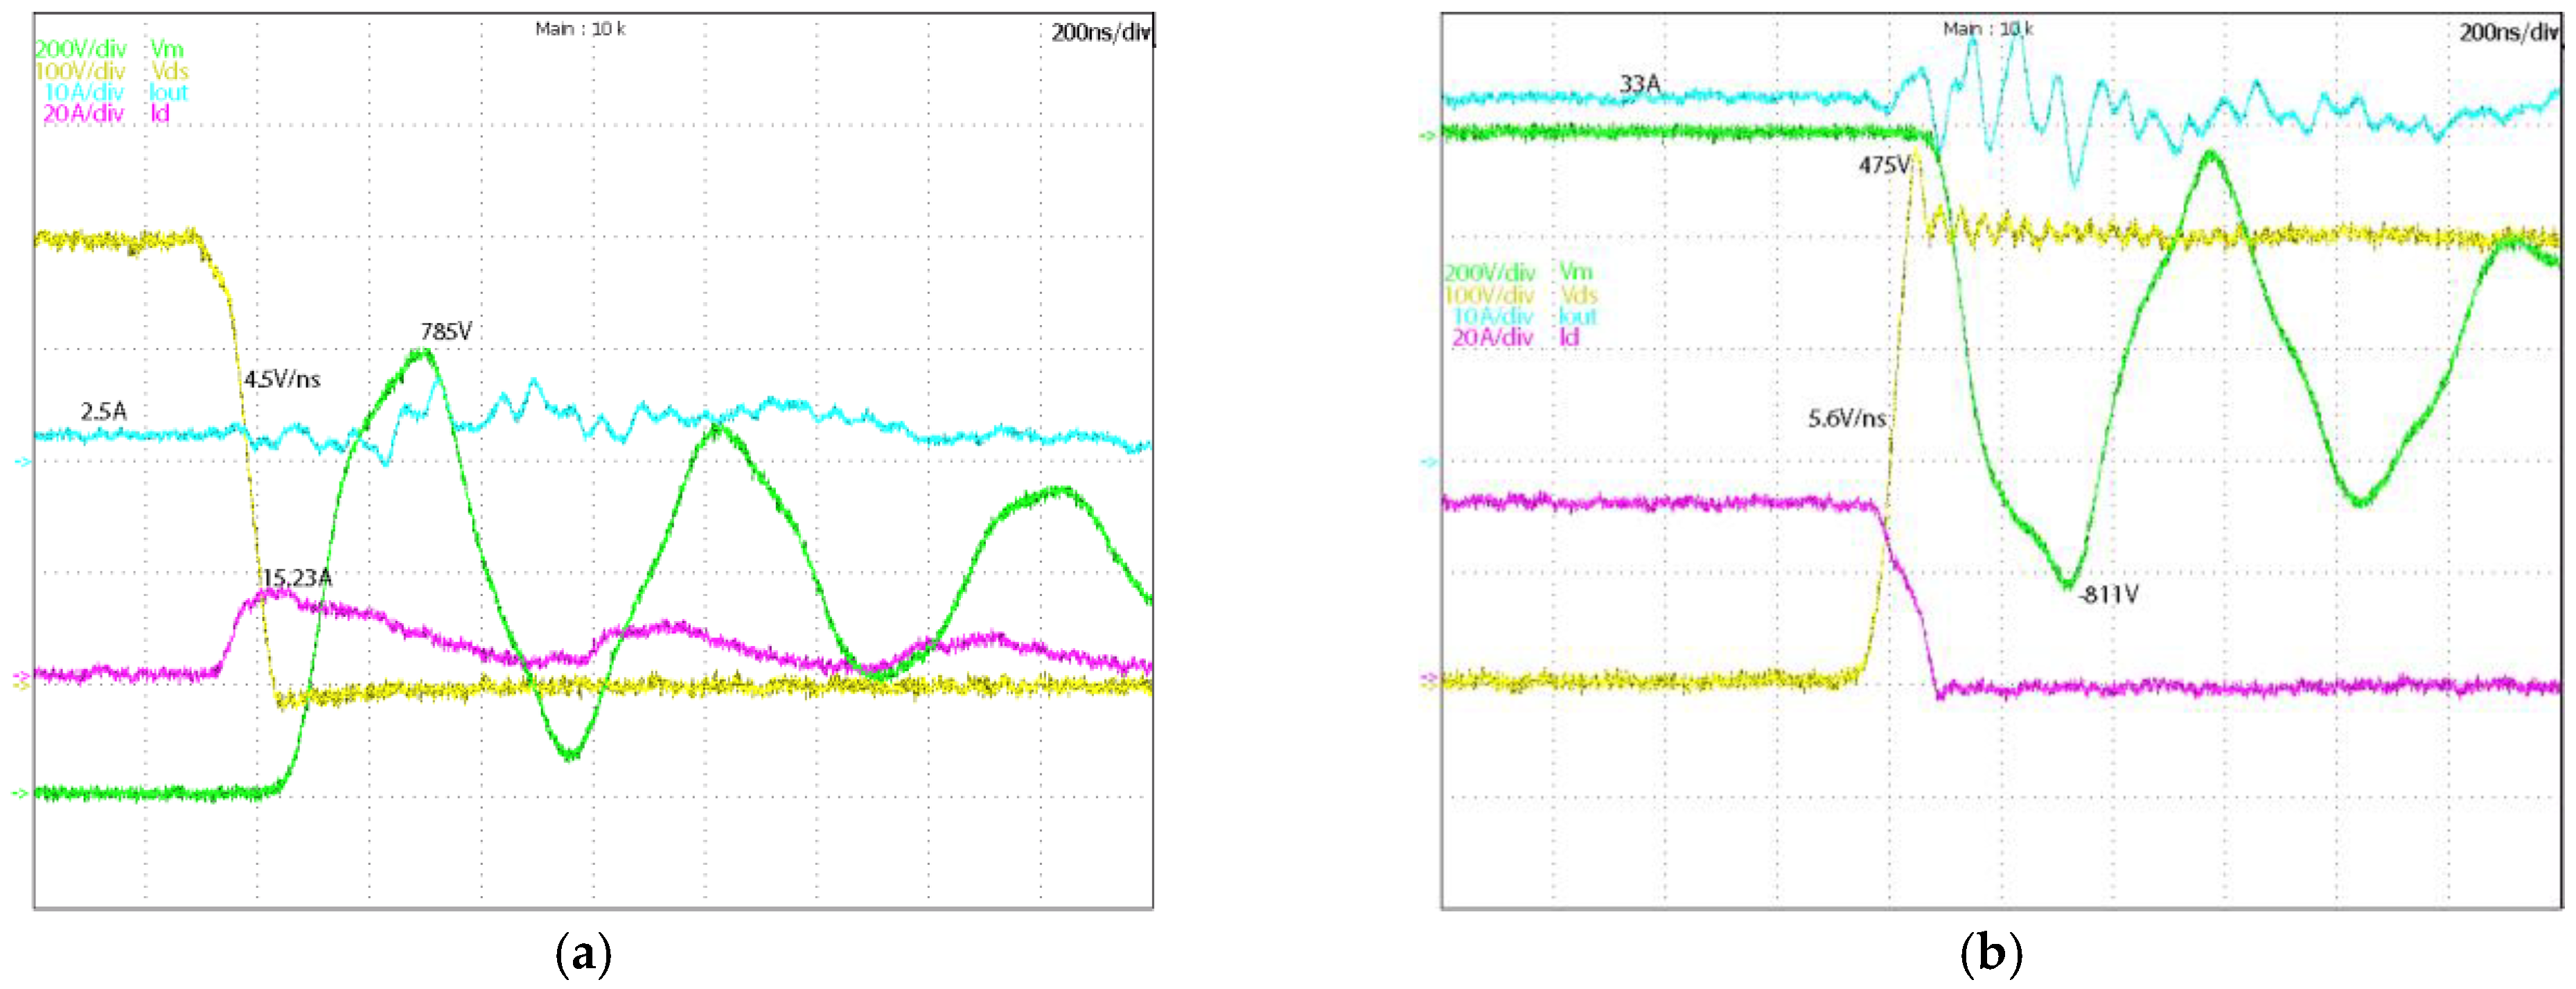Click the cyan Iout ground marker arrow in plot (a)
This screenshot has height=989, width=2576.
(x=24, y=462)
